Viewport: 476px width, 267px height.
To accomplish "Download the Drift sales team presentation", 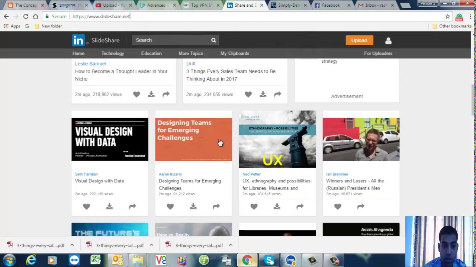I will (263, 95).
